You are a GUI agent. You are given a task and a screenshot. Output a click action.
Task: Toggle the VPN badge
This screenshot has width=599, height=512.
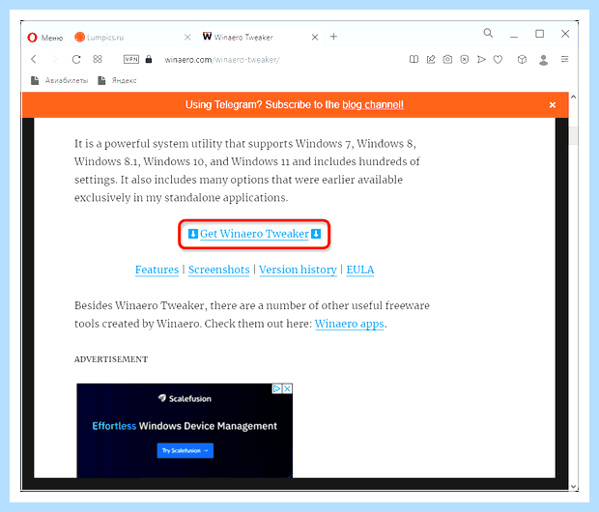131,59
